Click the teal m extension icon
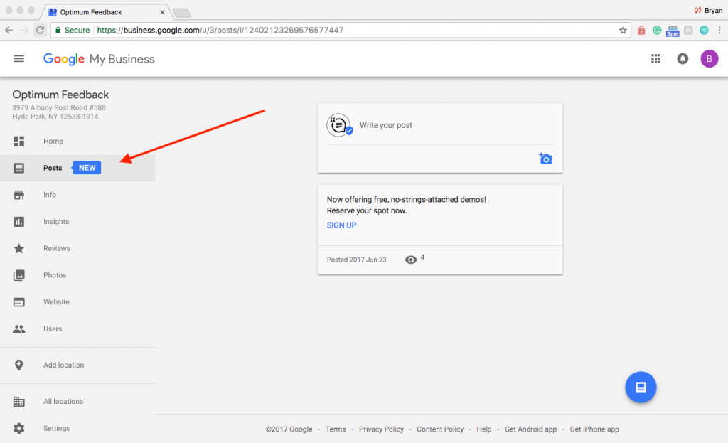The height and width of the screenshot is (443, 728). tap(704, 31)
